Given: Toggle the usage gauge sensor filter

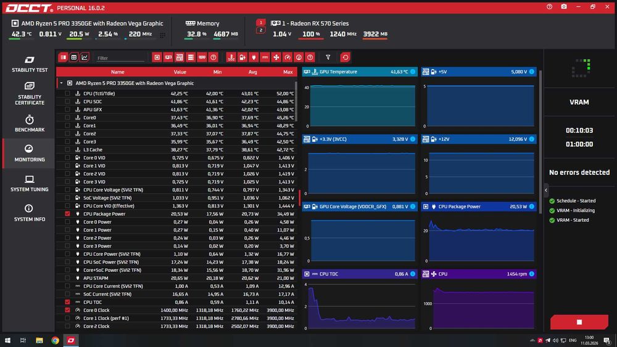Looking at the screenshot, I should pos(299,57).
